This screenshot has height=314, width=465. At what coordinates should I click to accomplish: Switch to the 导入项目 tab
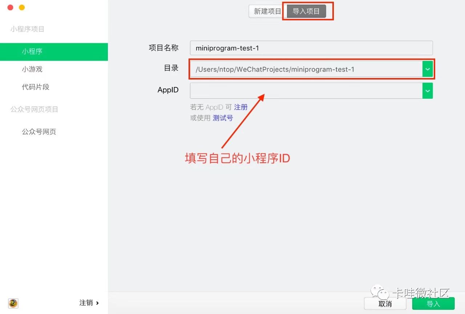click(x=306, y=11)
